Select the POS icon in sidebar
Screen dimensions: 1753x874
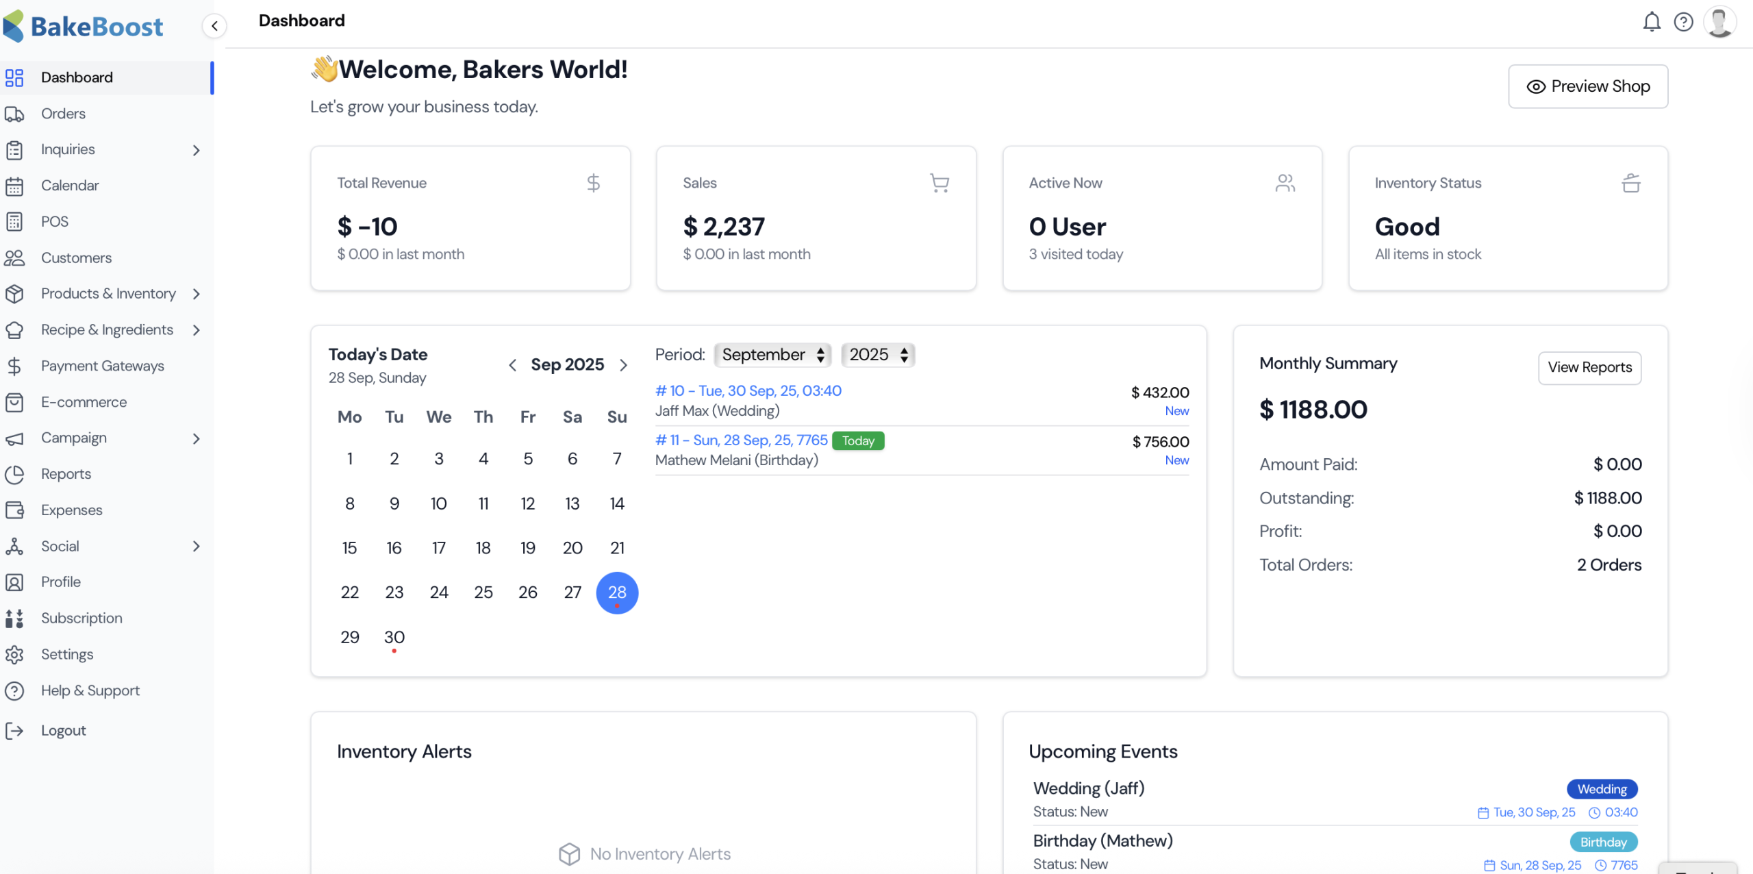(15, 221)
